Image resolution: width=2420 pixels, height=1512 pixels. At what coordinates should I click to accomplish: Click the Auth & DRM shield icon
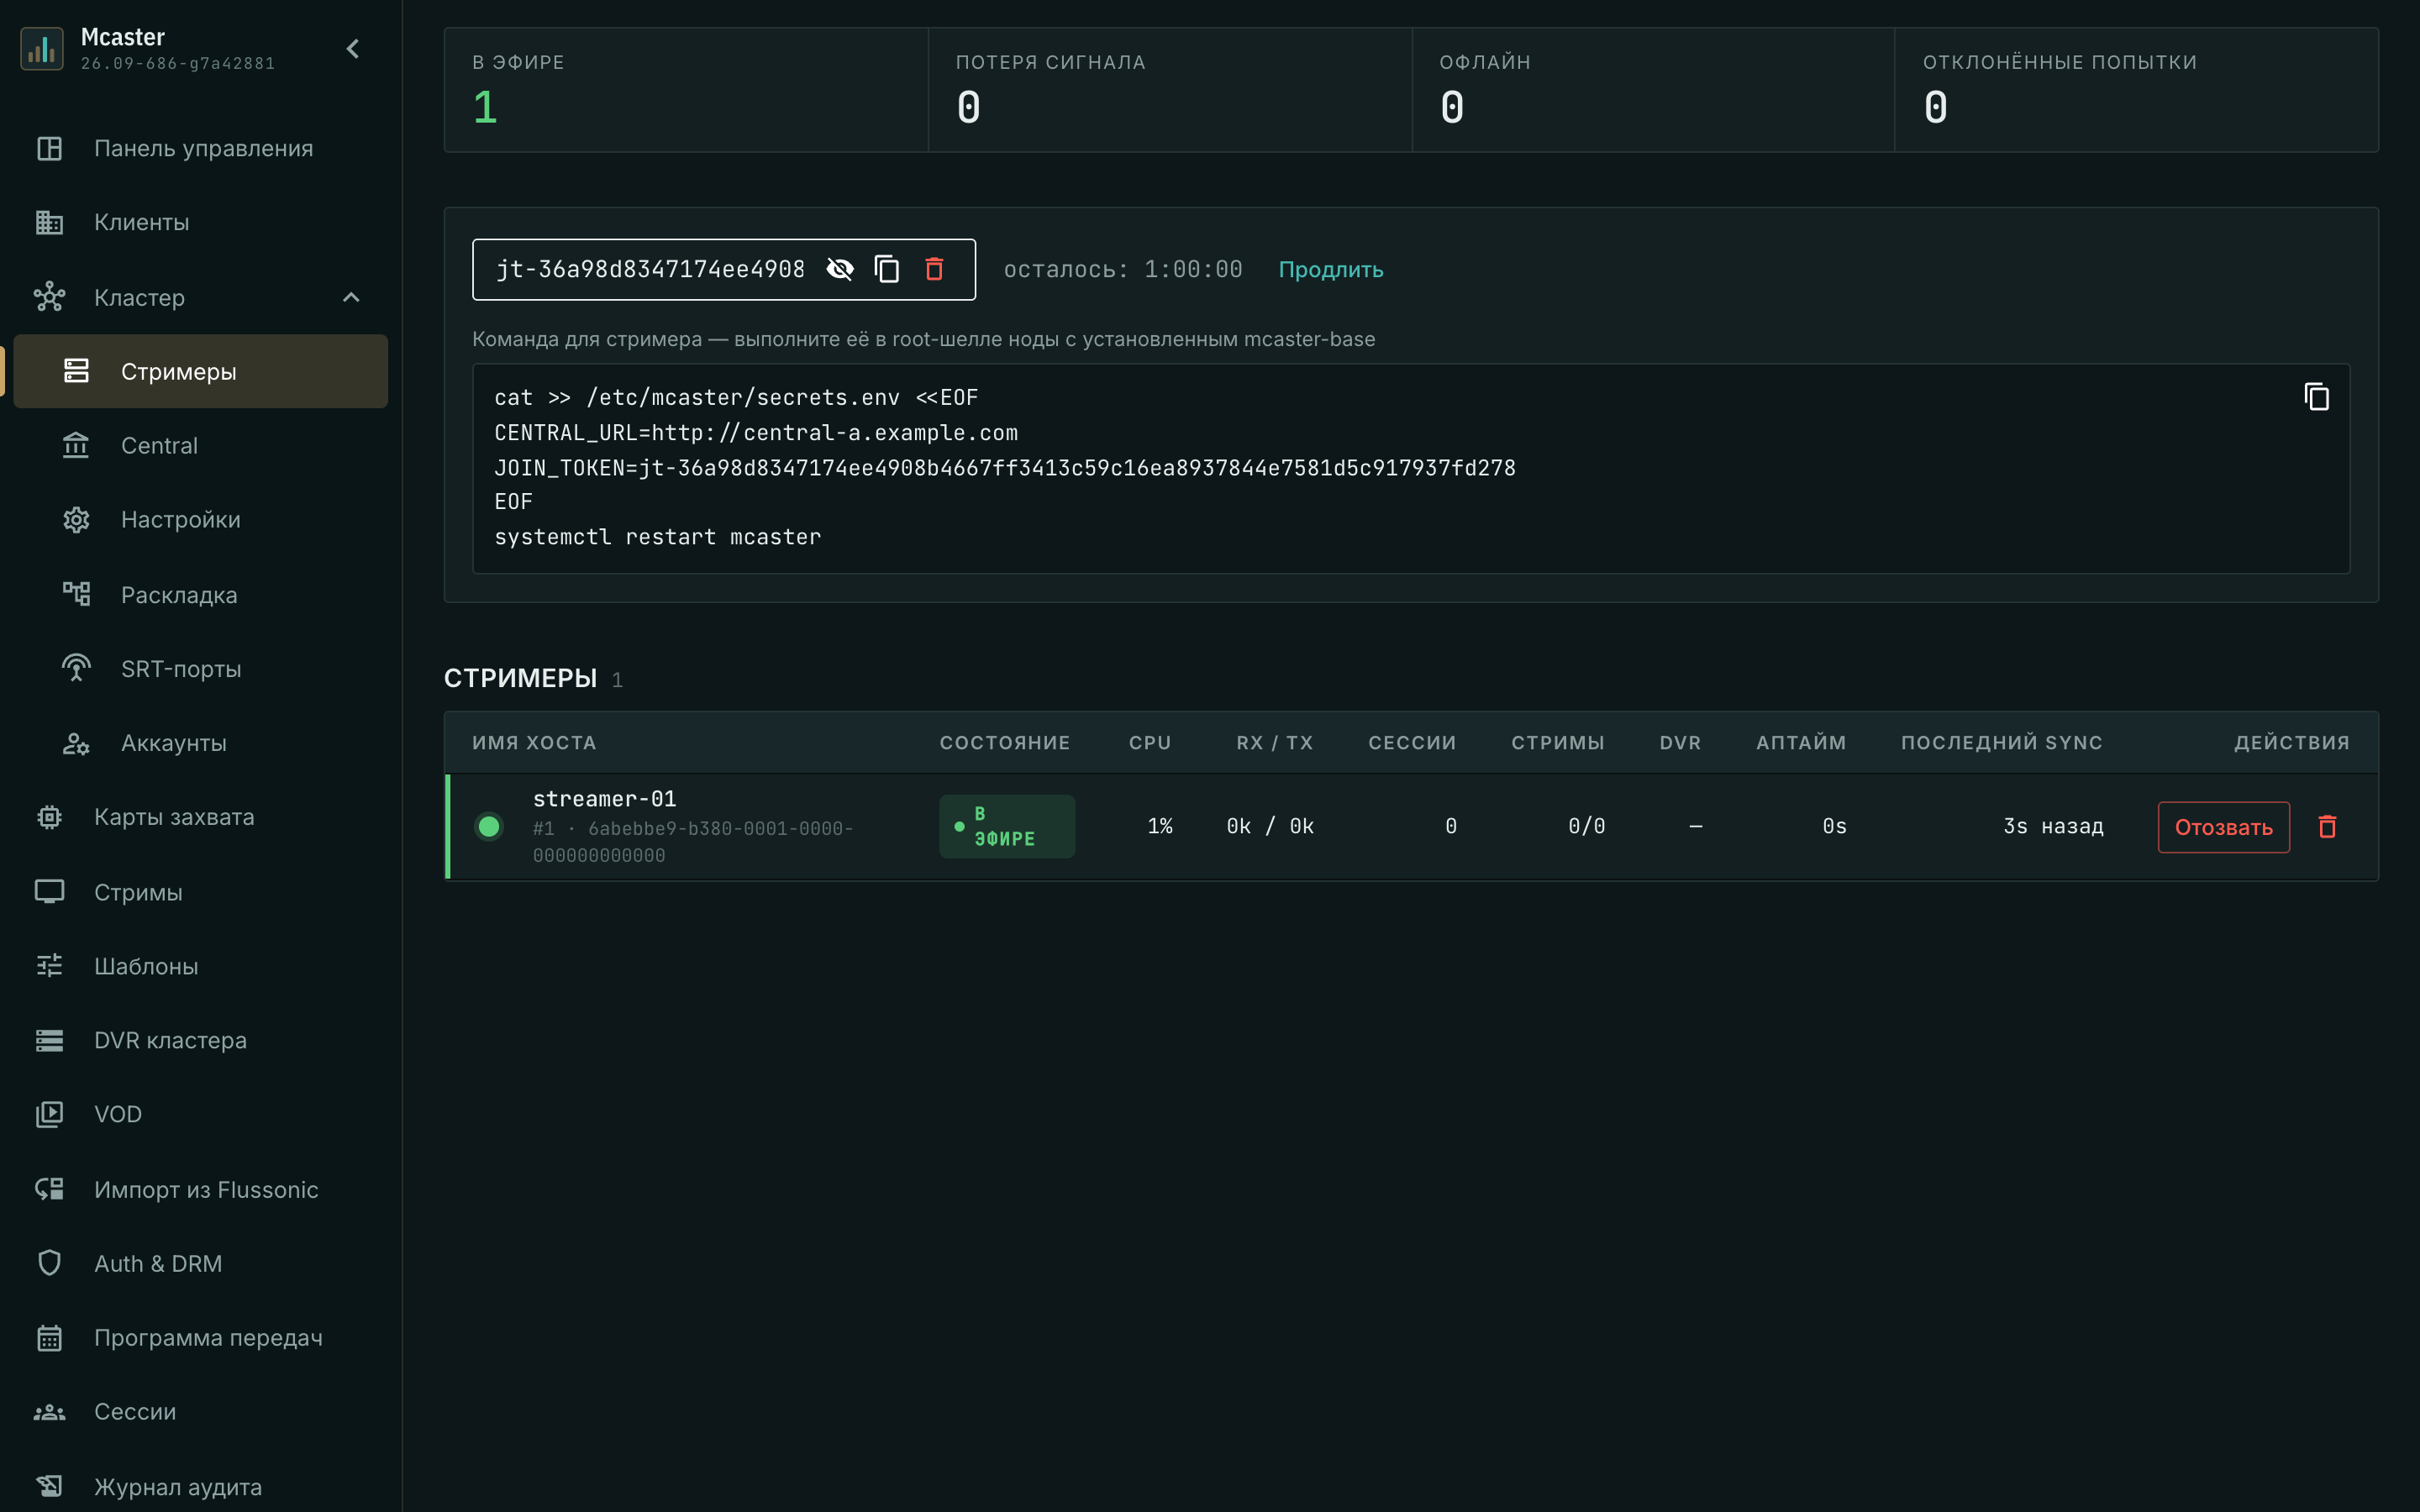click(49, 1263)
